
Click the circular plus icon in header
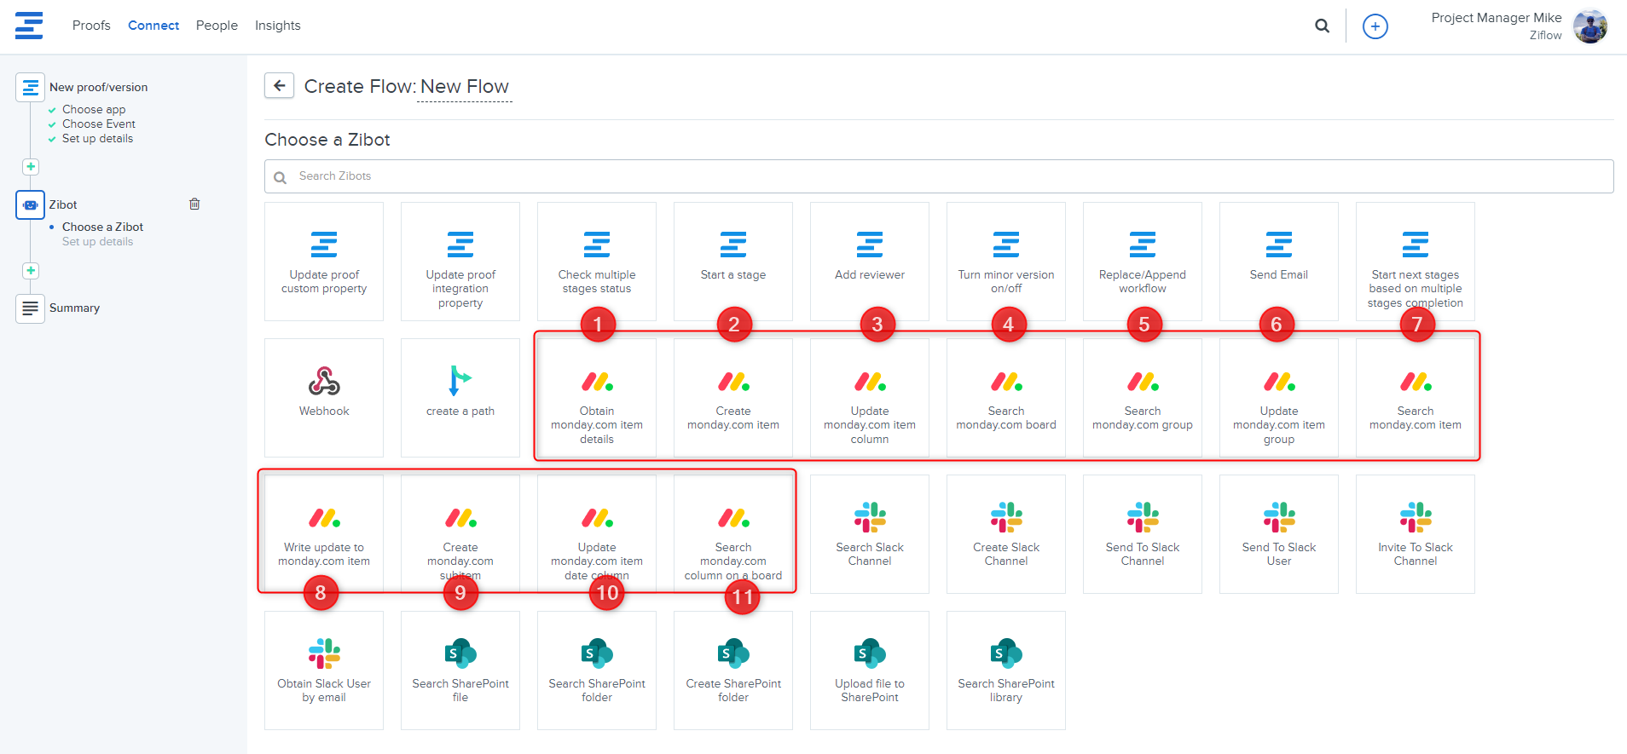(1375, 26)
